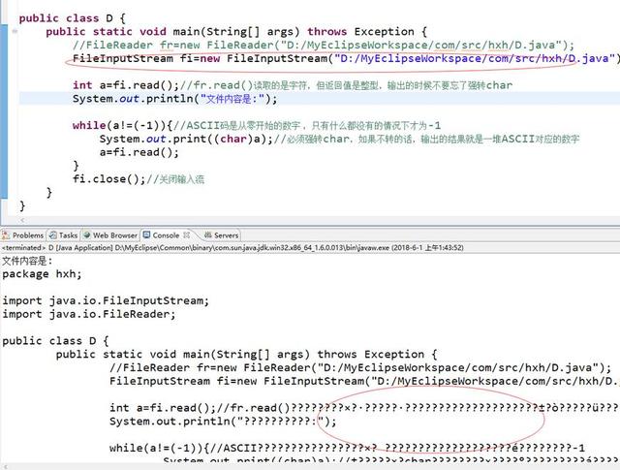Select the Console tab
620x470 pixels.
(162, 235)
